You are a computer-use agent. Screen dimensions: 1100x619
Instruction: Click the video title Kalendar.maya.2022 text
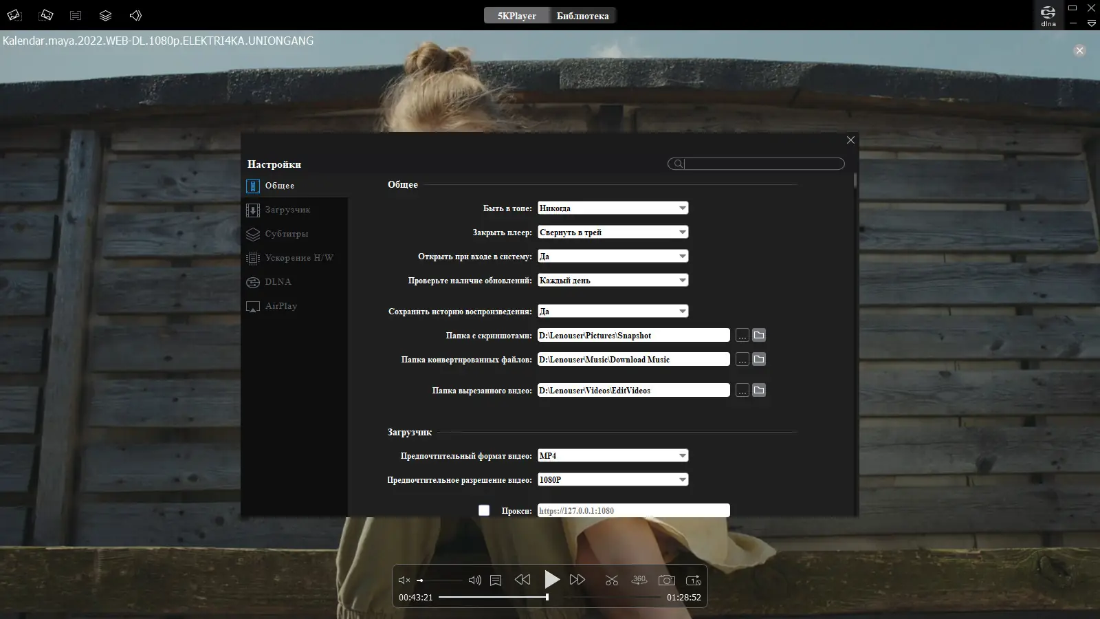coord(158,41)
